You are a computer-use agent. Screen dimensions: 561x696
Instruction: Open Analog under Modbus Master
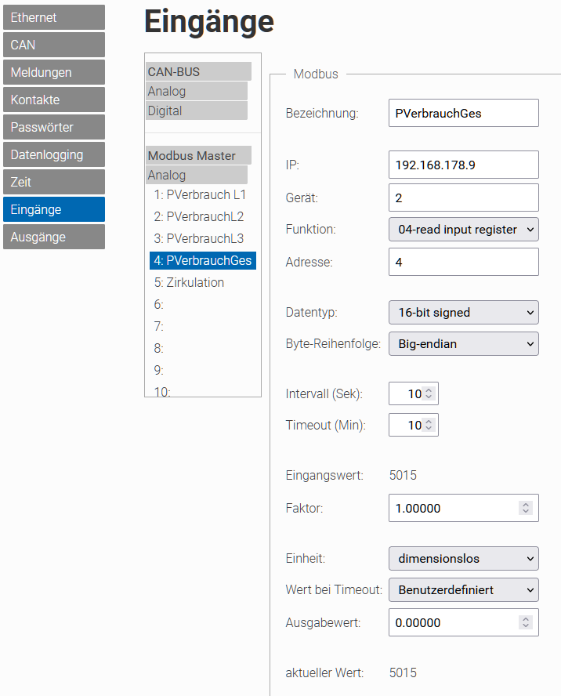pyautogui.click(x=197, y=175)
